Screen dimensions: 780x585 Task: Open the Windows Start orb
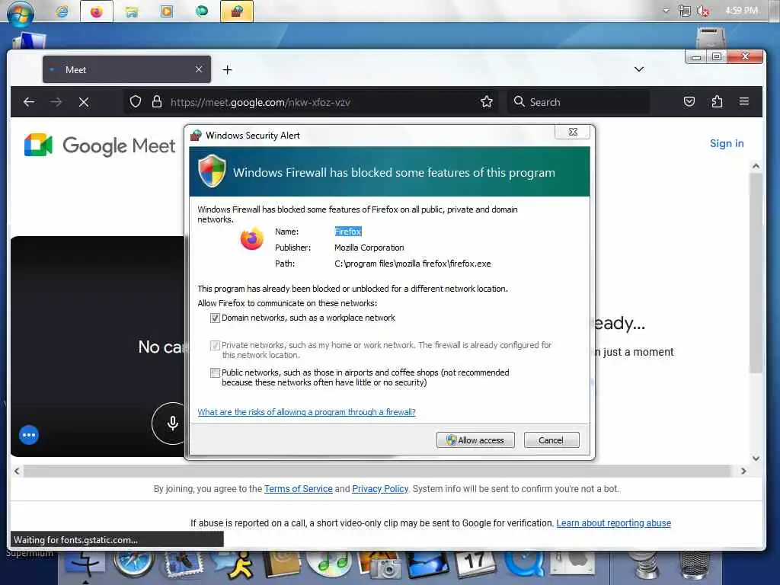21,12
